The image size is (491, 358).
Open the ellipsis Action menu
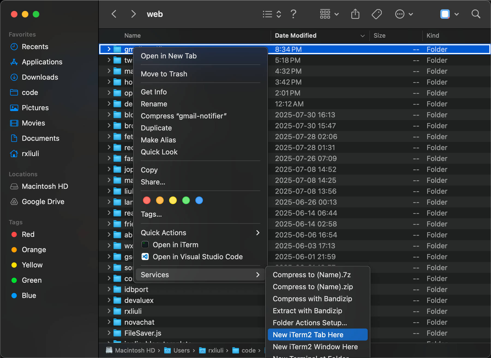click(404, 14)
